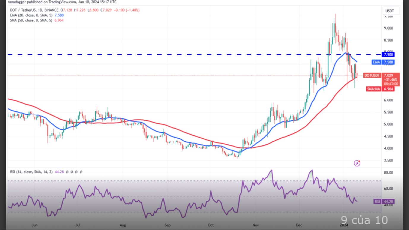Image resolution: width=409 pixels, height=230 pixels.
Task: Click the 44.28 RSI value tag
Action: (389, 202)
